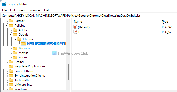Click the registry path address bar

click(88, 16)
